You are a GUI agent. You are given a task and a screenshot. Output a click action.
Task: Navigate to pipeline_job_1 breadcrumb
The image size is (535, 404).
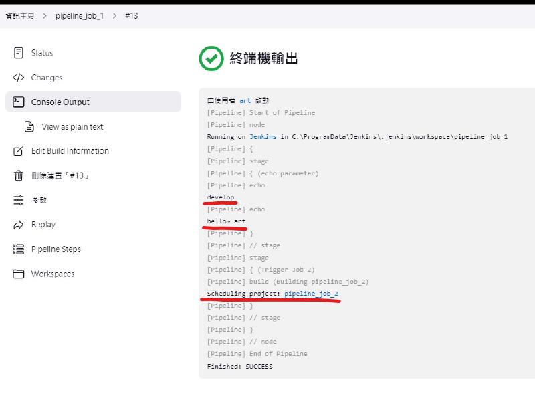(x=79, y=15)
